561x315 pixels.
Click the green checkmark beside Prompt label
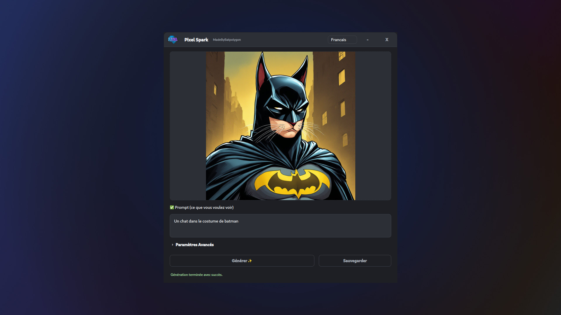(172, 207)
